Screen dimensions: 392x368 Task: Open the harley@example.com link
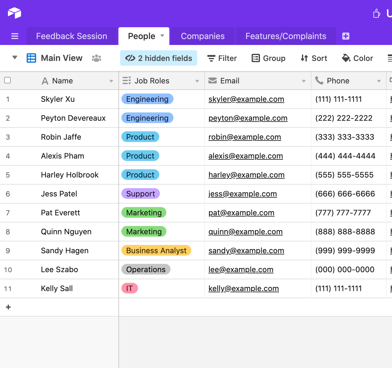click(x=247, y=175)
